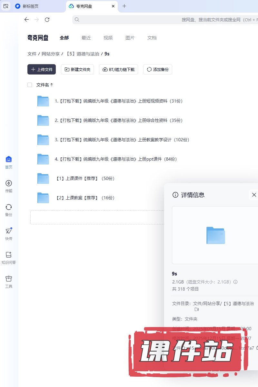
Task: Open the 快传 quick transfer icon
Action: (x=9, y=231)
